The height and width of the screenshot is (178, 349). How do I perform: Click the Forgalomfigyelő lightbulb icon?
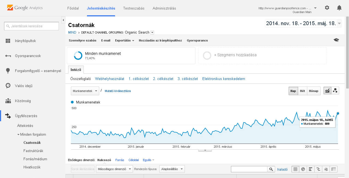coord(8,71)
